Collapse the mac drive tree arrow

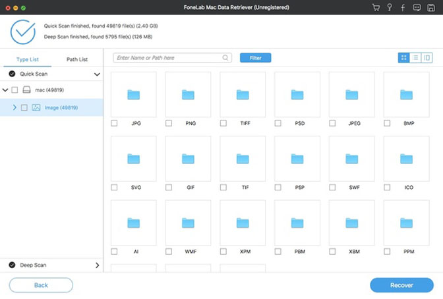tap(5, 90)
